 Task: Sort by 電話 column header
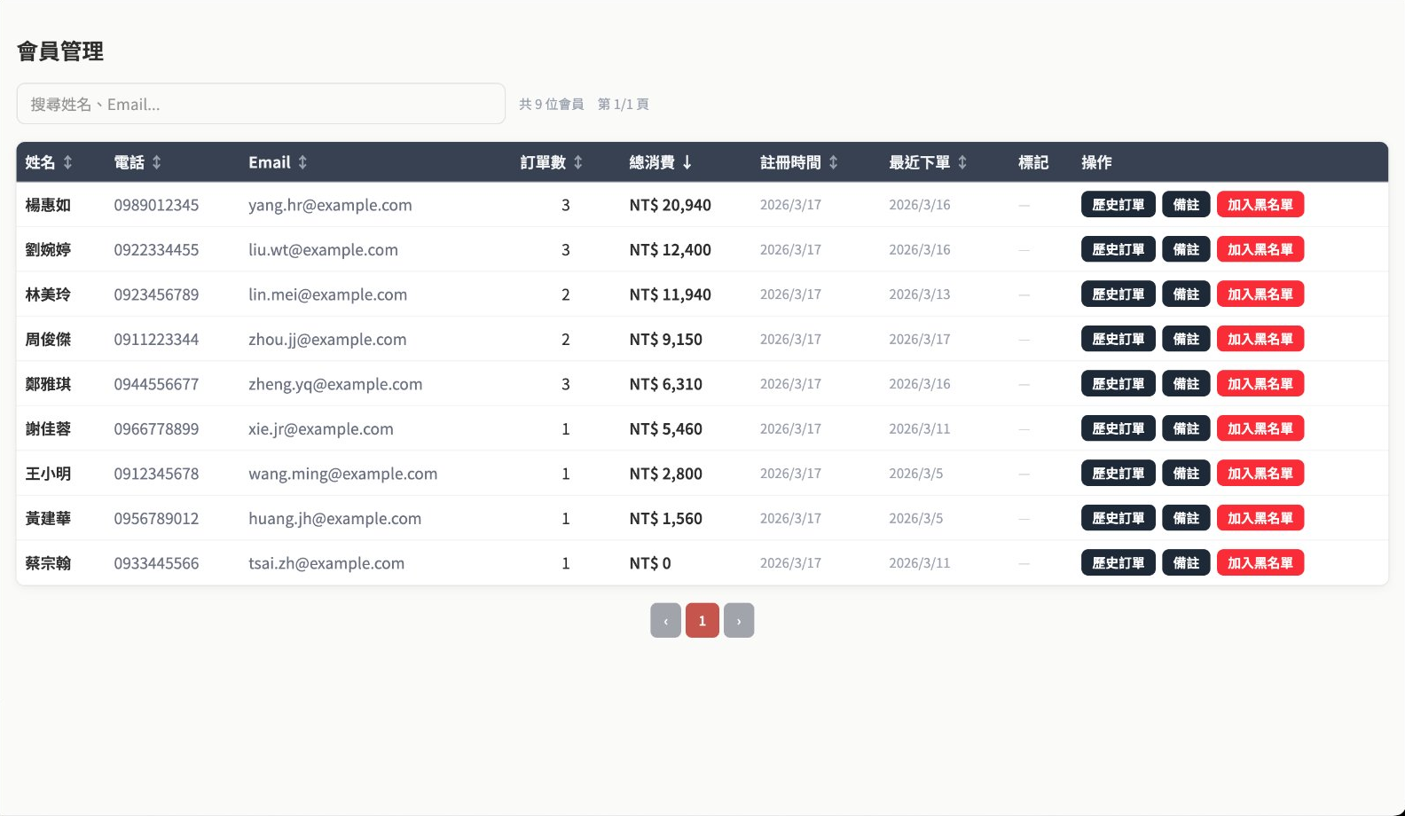pyautogui.click(x=137, y=162)
